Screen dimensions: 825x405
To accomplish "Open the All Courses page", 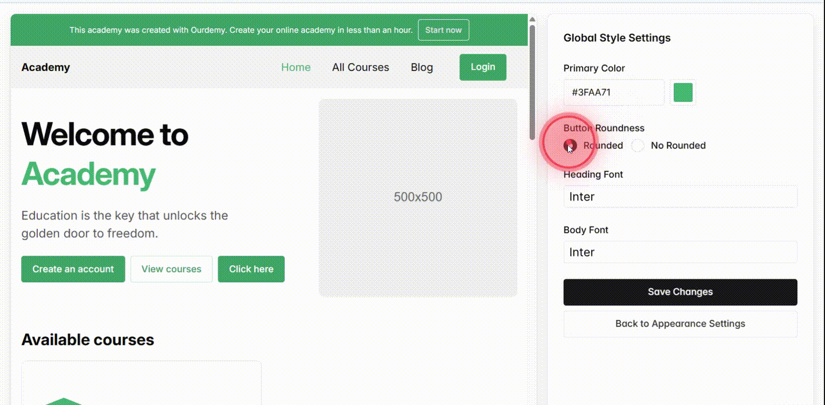I will coord(360,67).
